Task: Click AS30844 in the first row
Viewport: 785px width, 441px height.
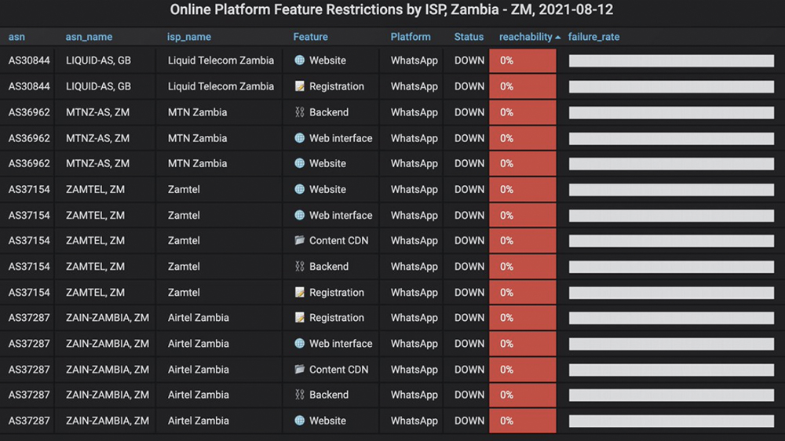Action: point(29,60)
